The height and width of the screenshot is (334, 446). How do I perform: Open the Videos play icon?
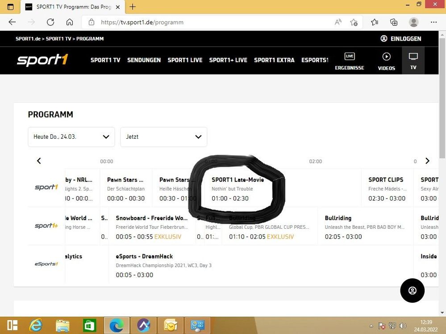click(x=386, y=57)
